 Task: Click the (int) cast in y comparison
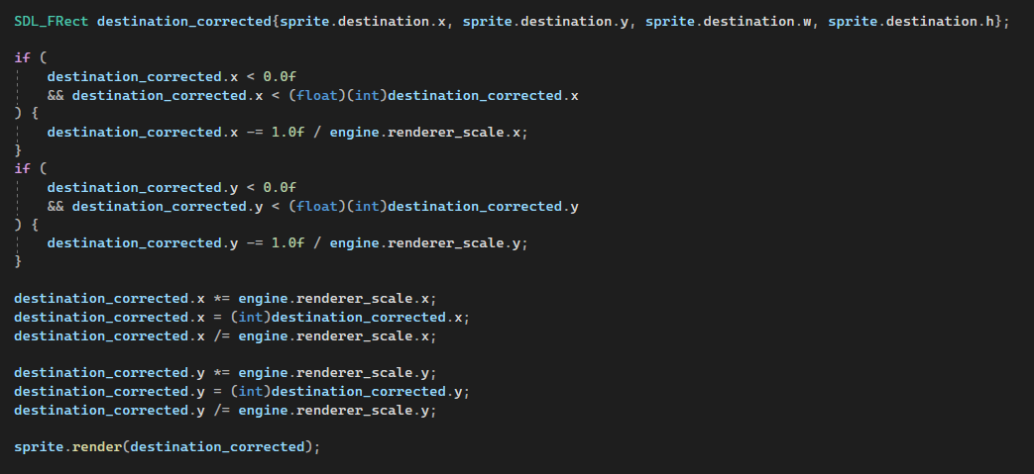pos(367,207)
